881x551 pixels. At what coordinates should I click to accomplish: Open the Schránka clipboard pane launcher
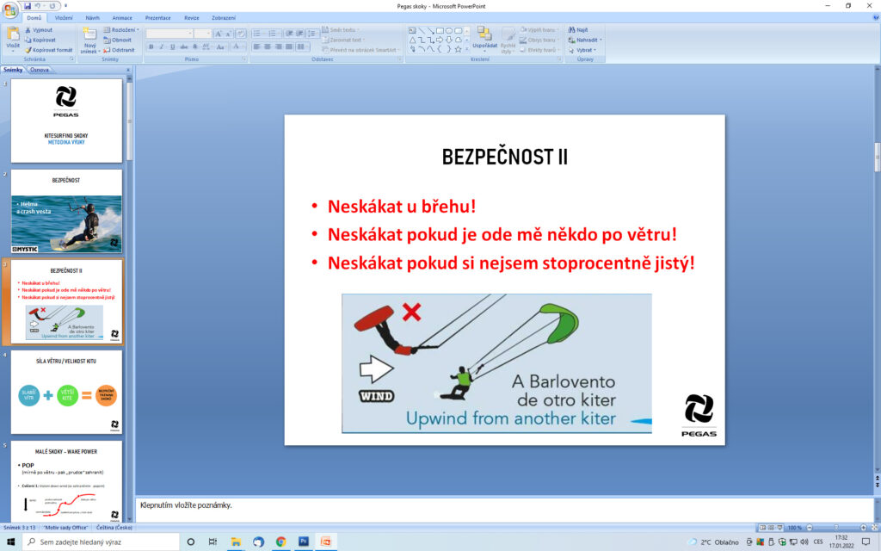click(71, 59)
